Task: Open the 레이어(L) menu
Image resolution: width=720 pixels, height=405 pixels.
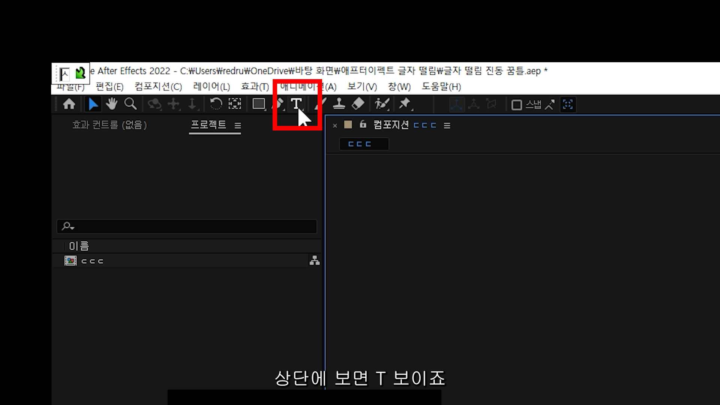Action: click(211, 87)
